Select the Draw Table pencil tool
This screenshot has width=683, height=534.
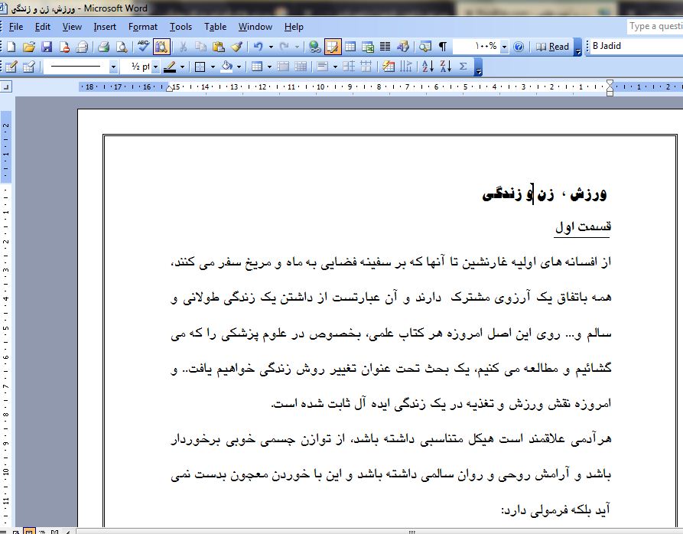11,67
